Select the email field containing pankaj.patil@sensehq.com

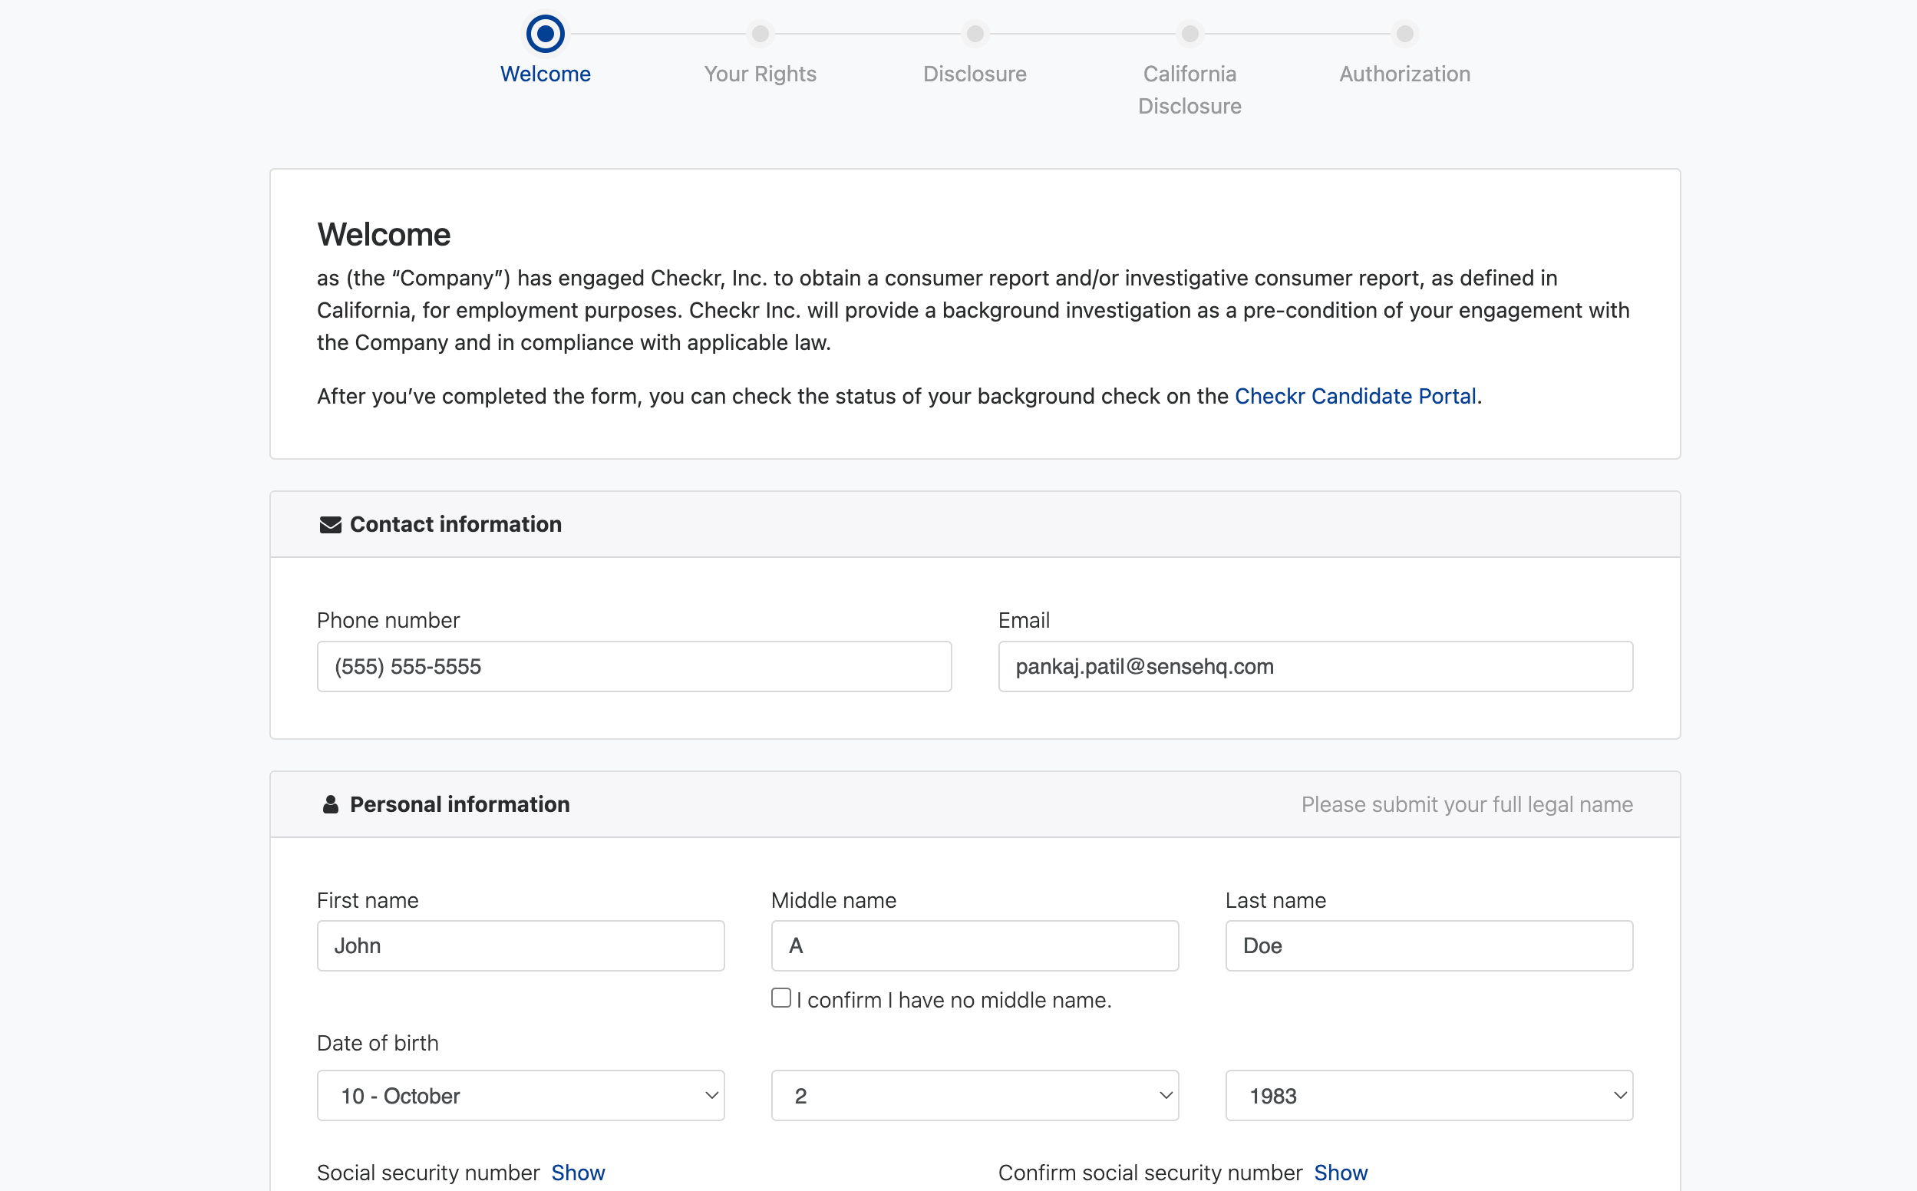(1315, 666)
